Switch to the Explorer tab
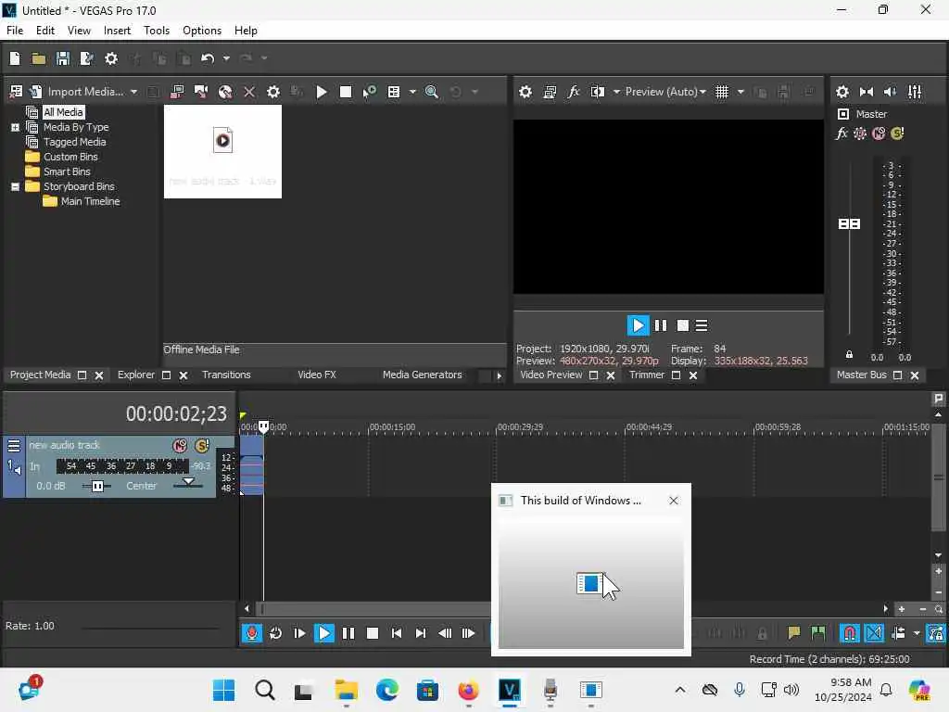Screen dimensions: 949x712 click(x=135, y=375)
